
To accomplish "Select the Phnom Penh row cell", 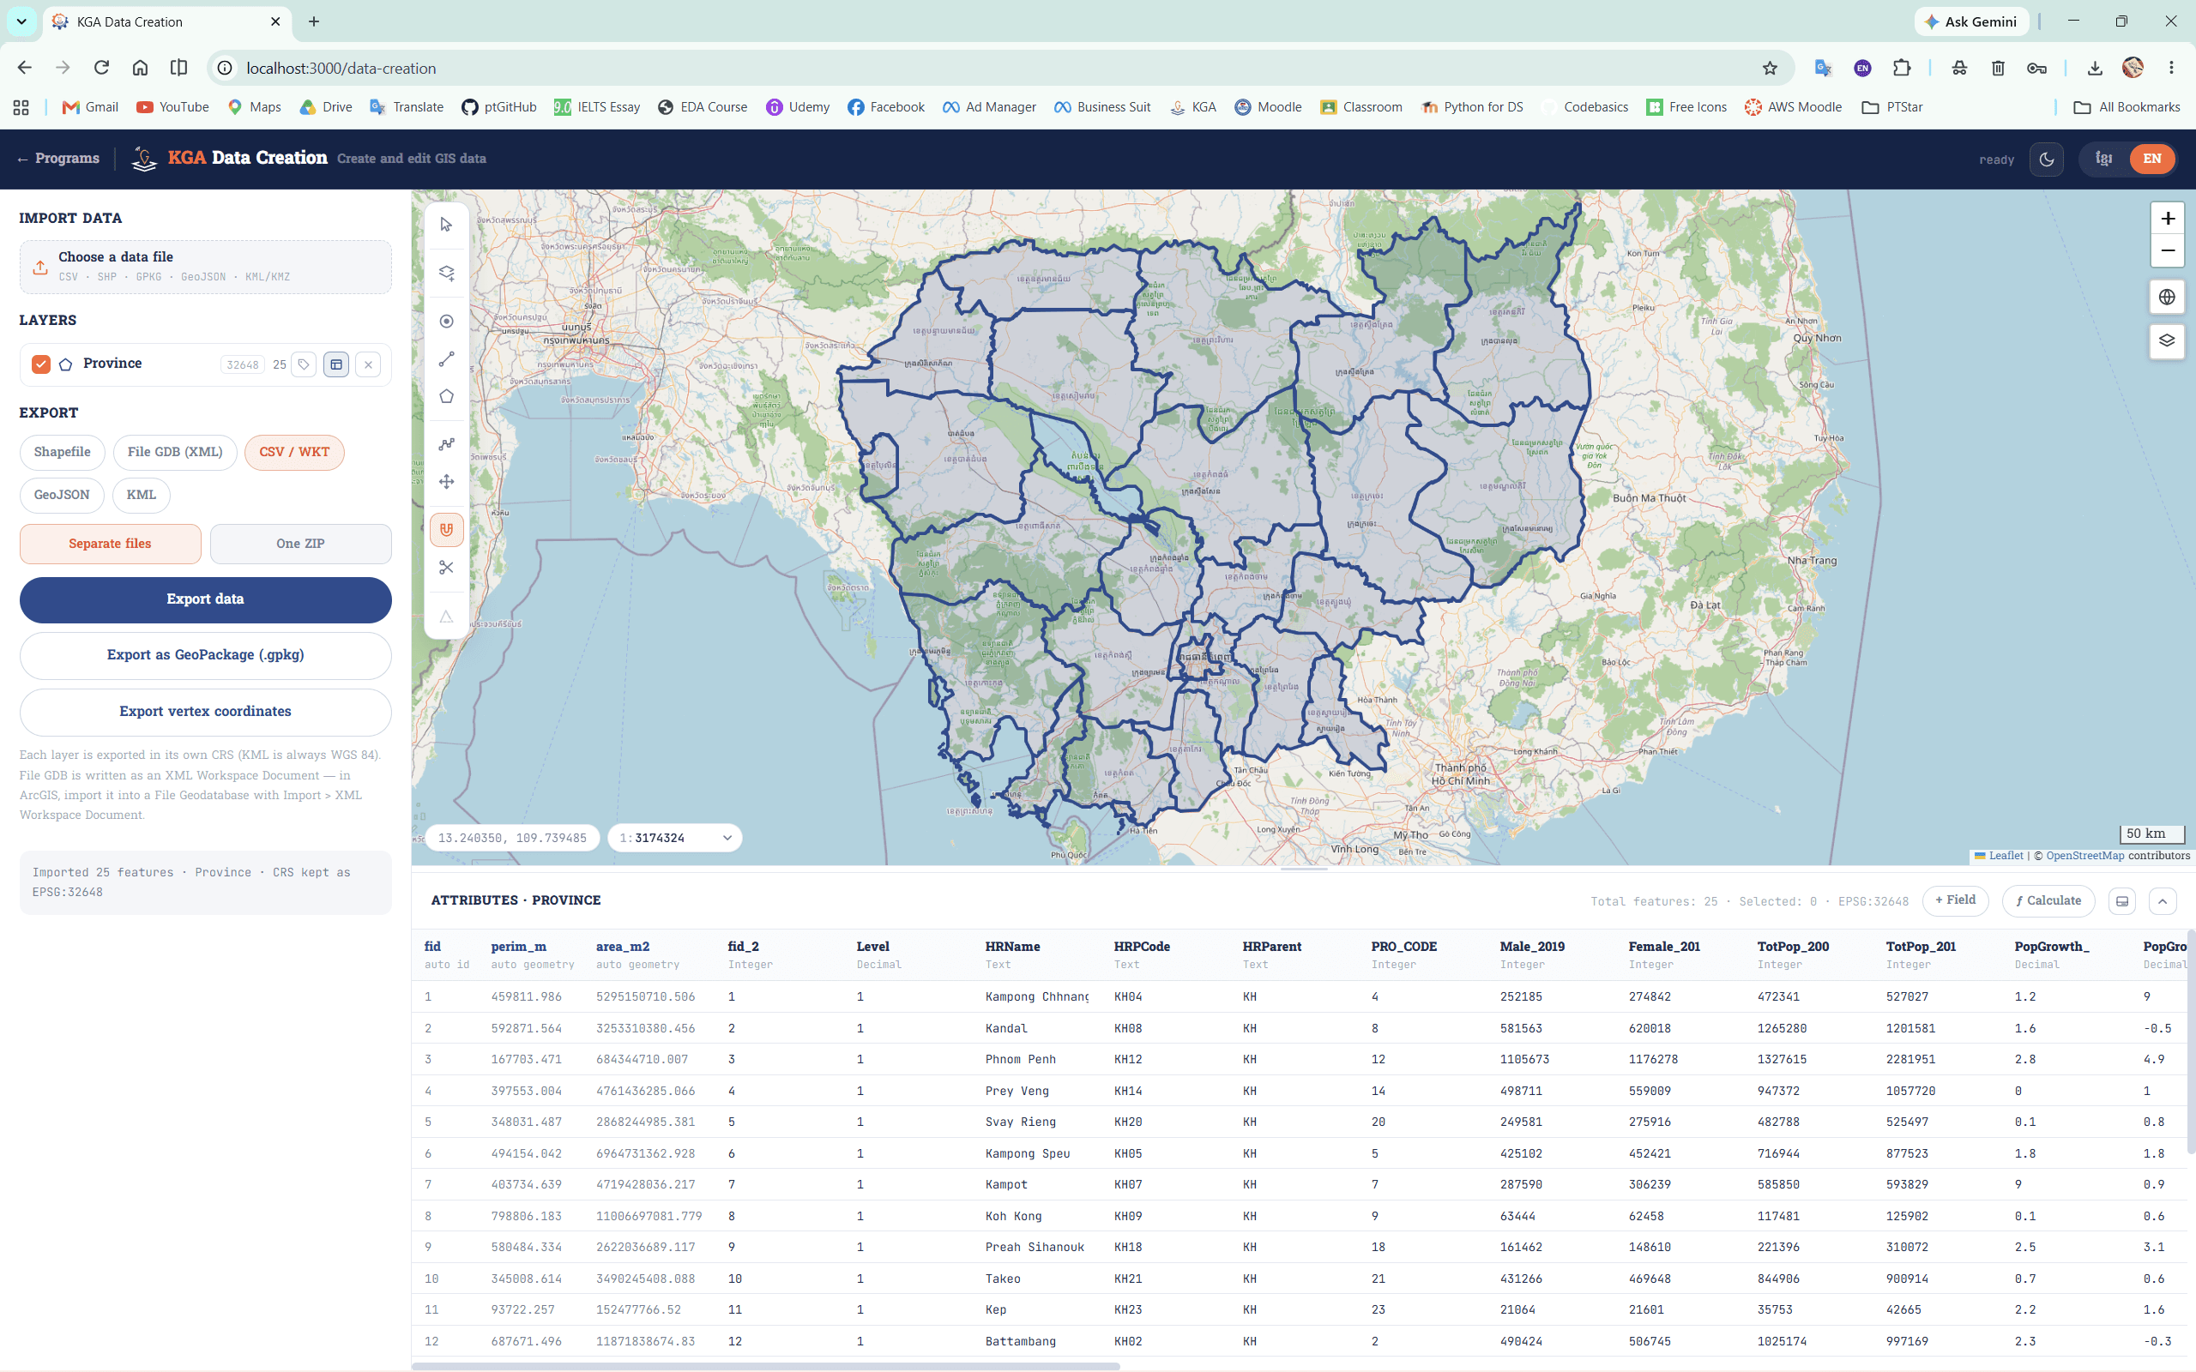I will point(1020,1059).
